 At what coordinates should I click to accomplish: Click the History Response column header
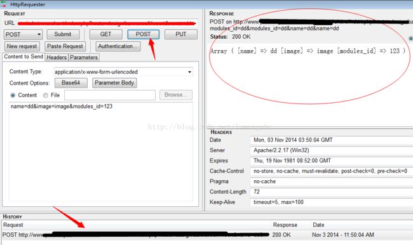(285, 225)
